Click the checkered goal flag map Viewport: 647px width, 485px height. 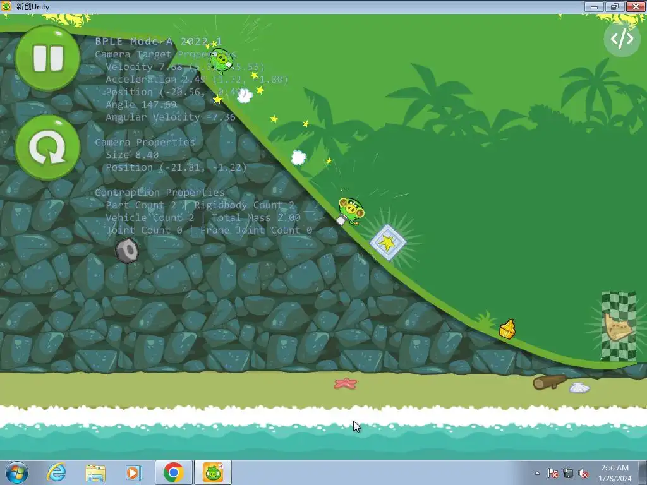click(x=619, y=326)
